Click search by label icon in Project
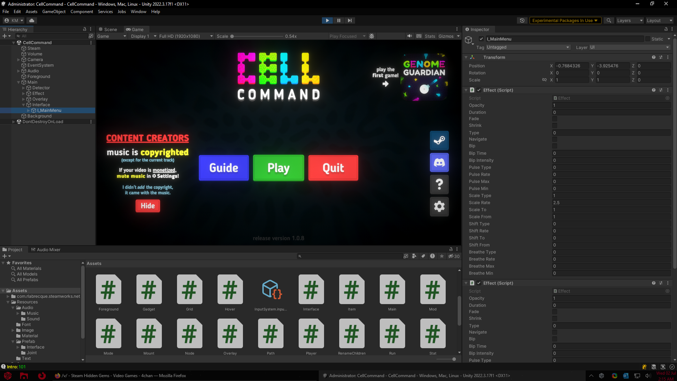This screenshot has height=381, width=677. 423,256
